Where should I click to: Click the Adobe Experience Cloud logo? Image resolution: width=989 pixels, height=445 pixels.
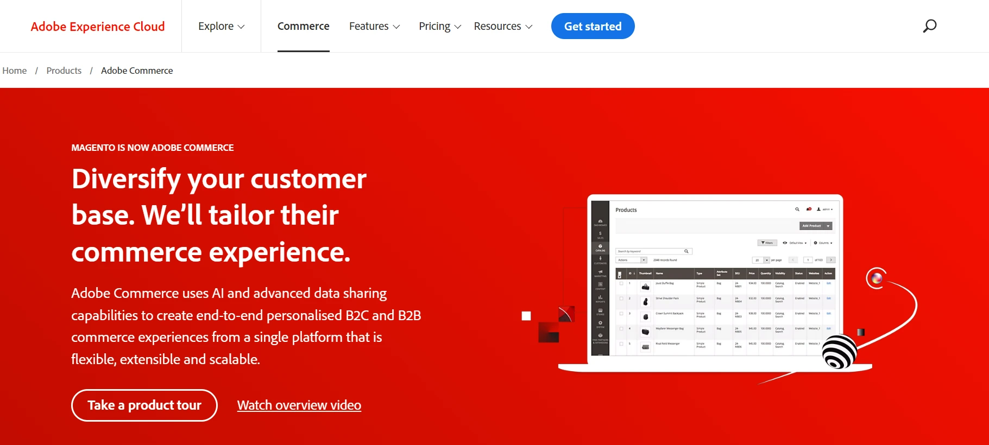coord(98,26)
